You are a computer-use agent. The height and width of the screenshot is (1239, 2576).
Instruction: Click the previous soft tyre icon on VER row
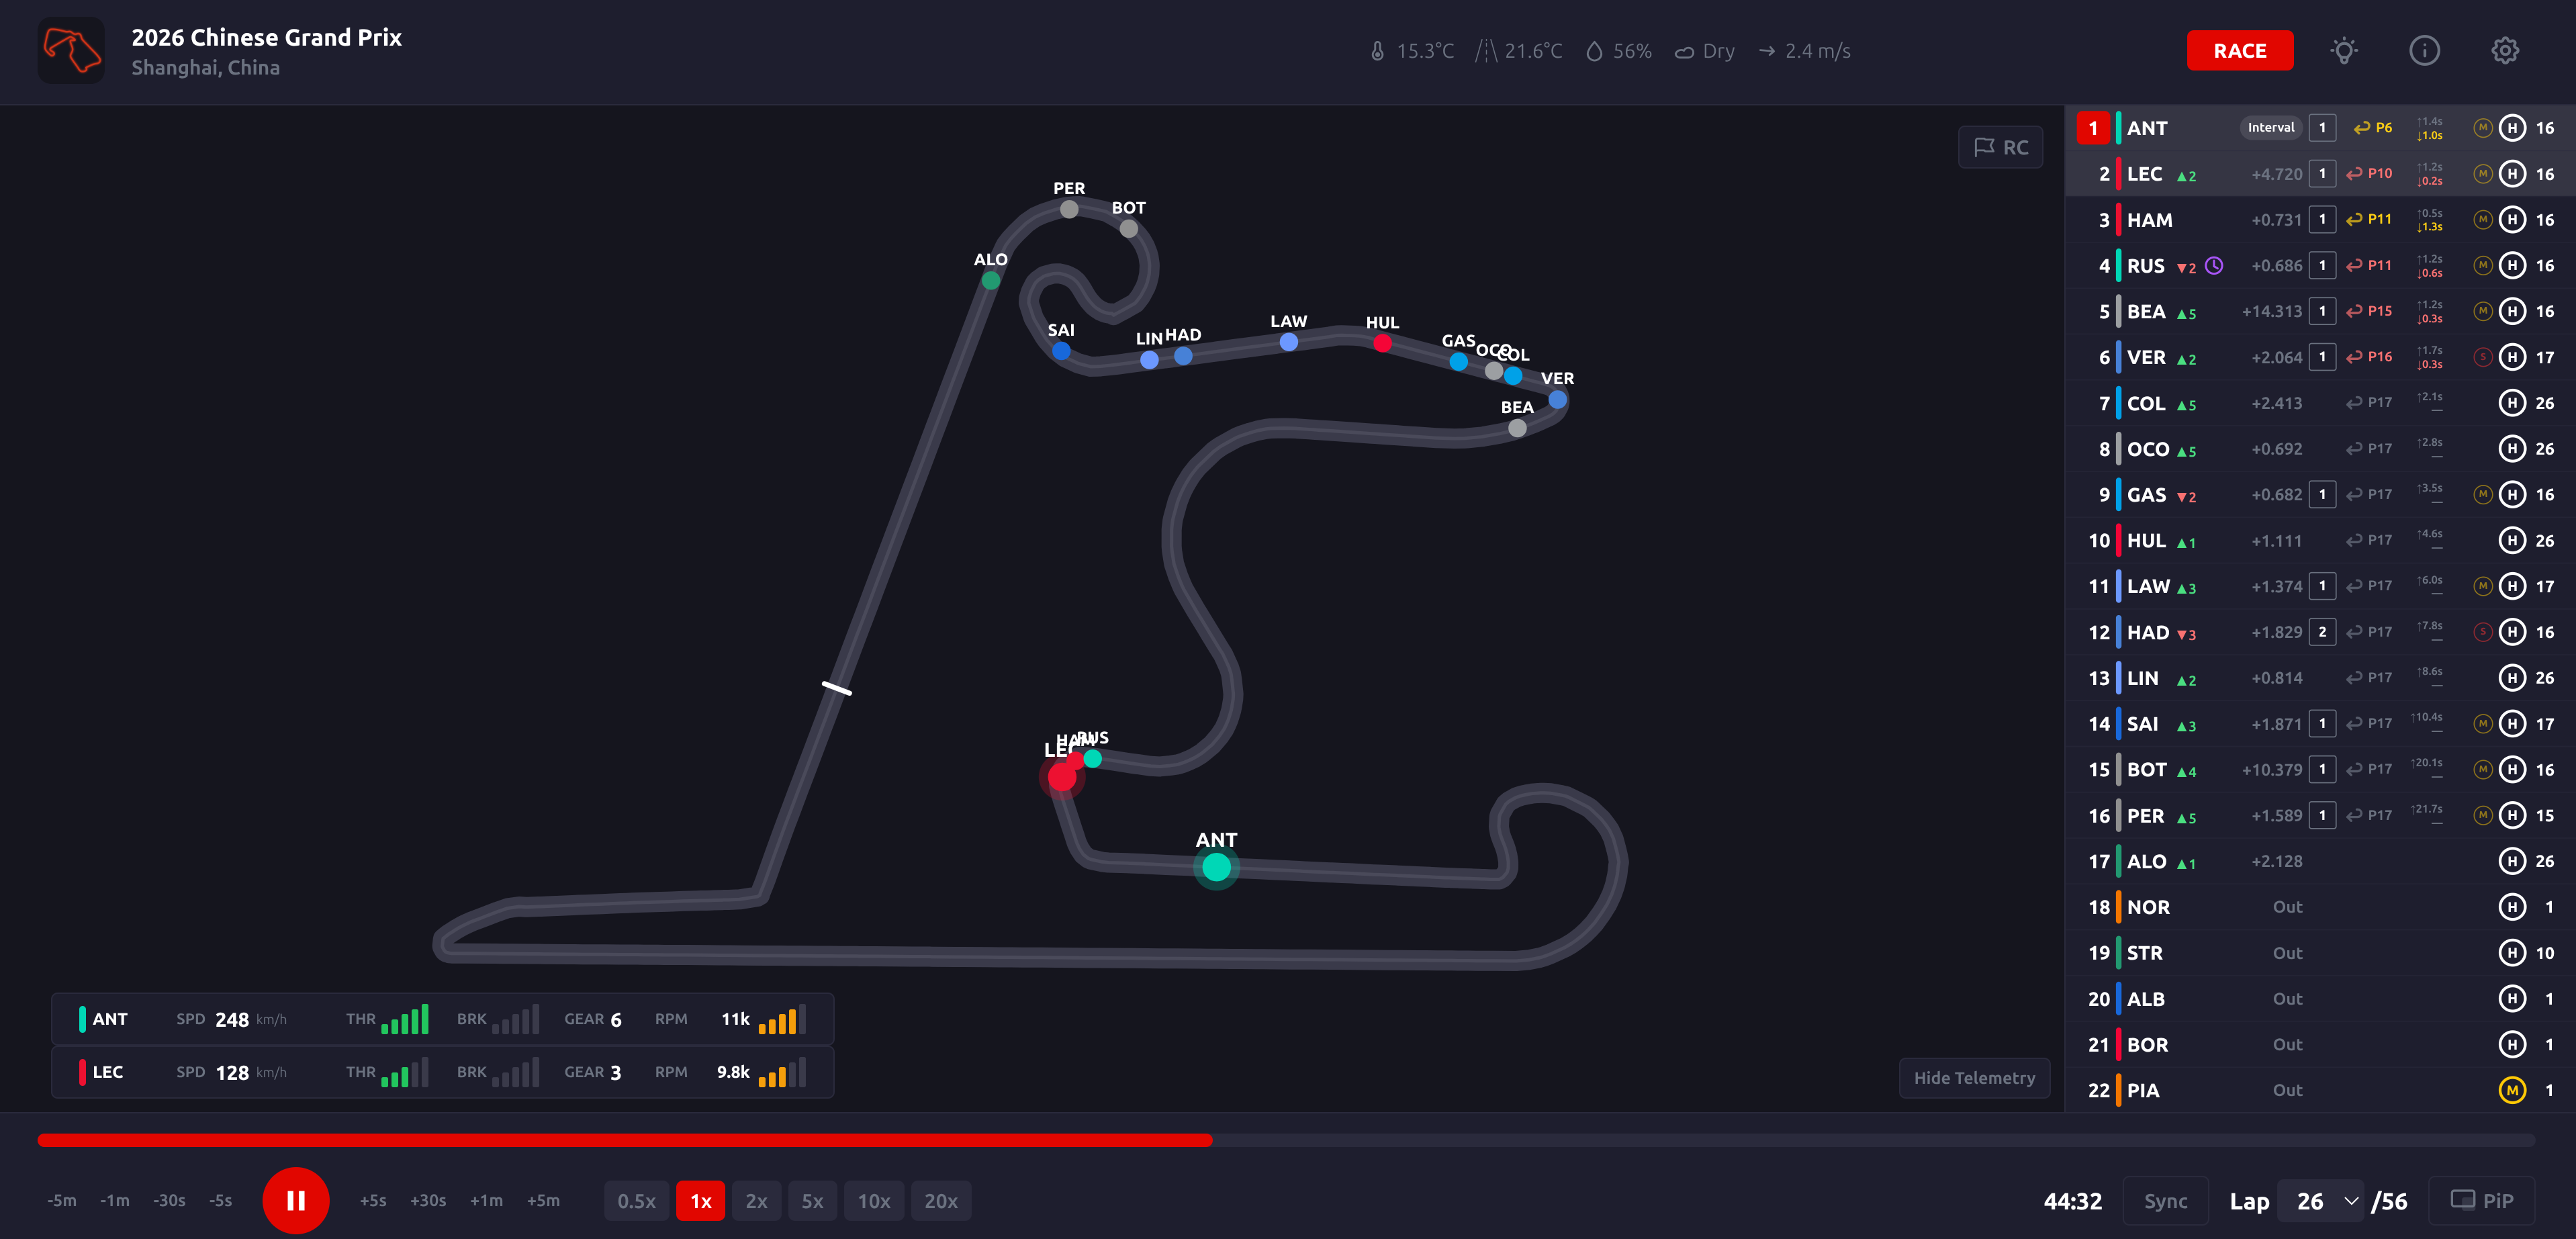pos(2482,357)
